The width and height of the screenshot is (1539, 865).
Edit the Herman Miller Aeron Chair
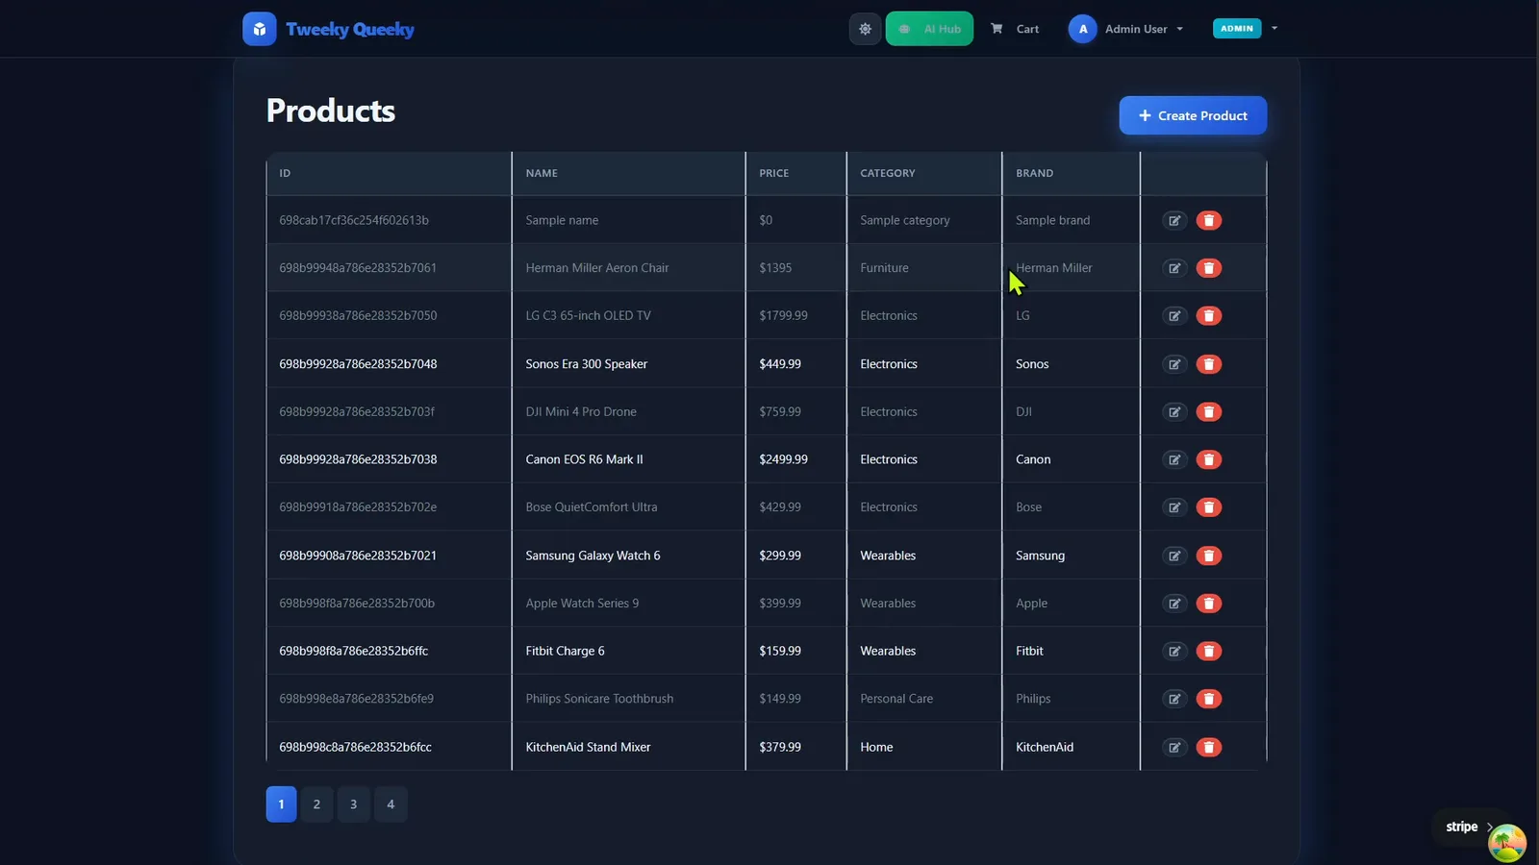(x=1174, y=268)
